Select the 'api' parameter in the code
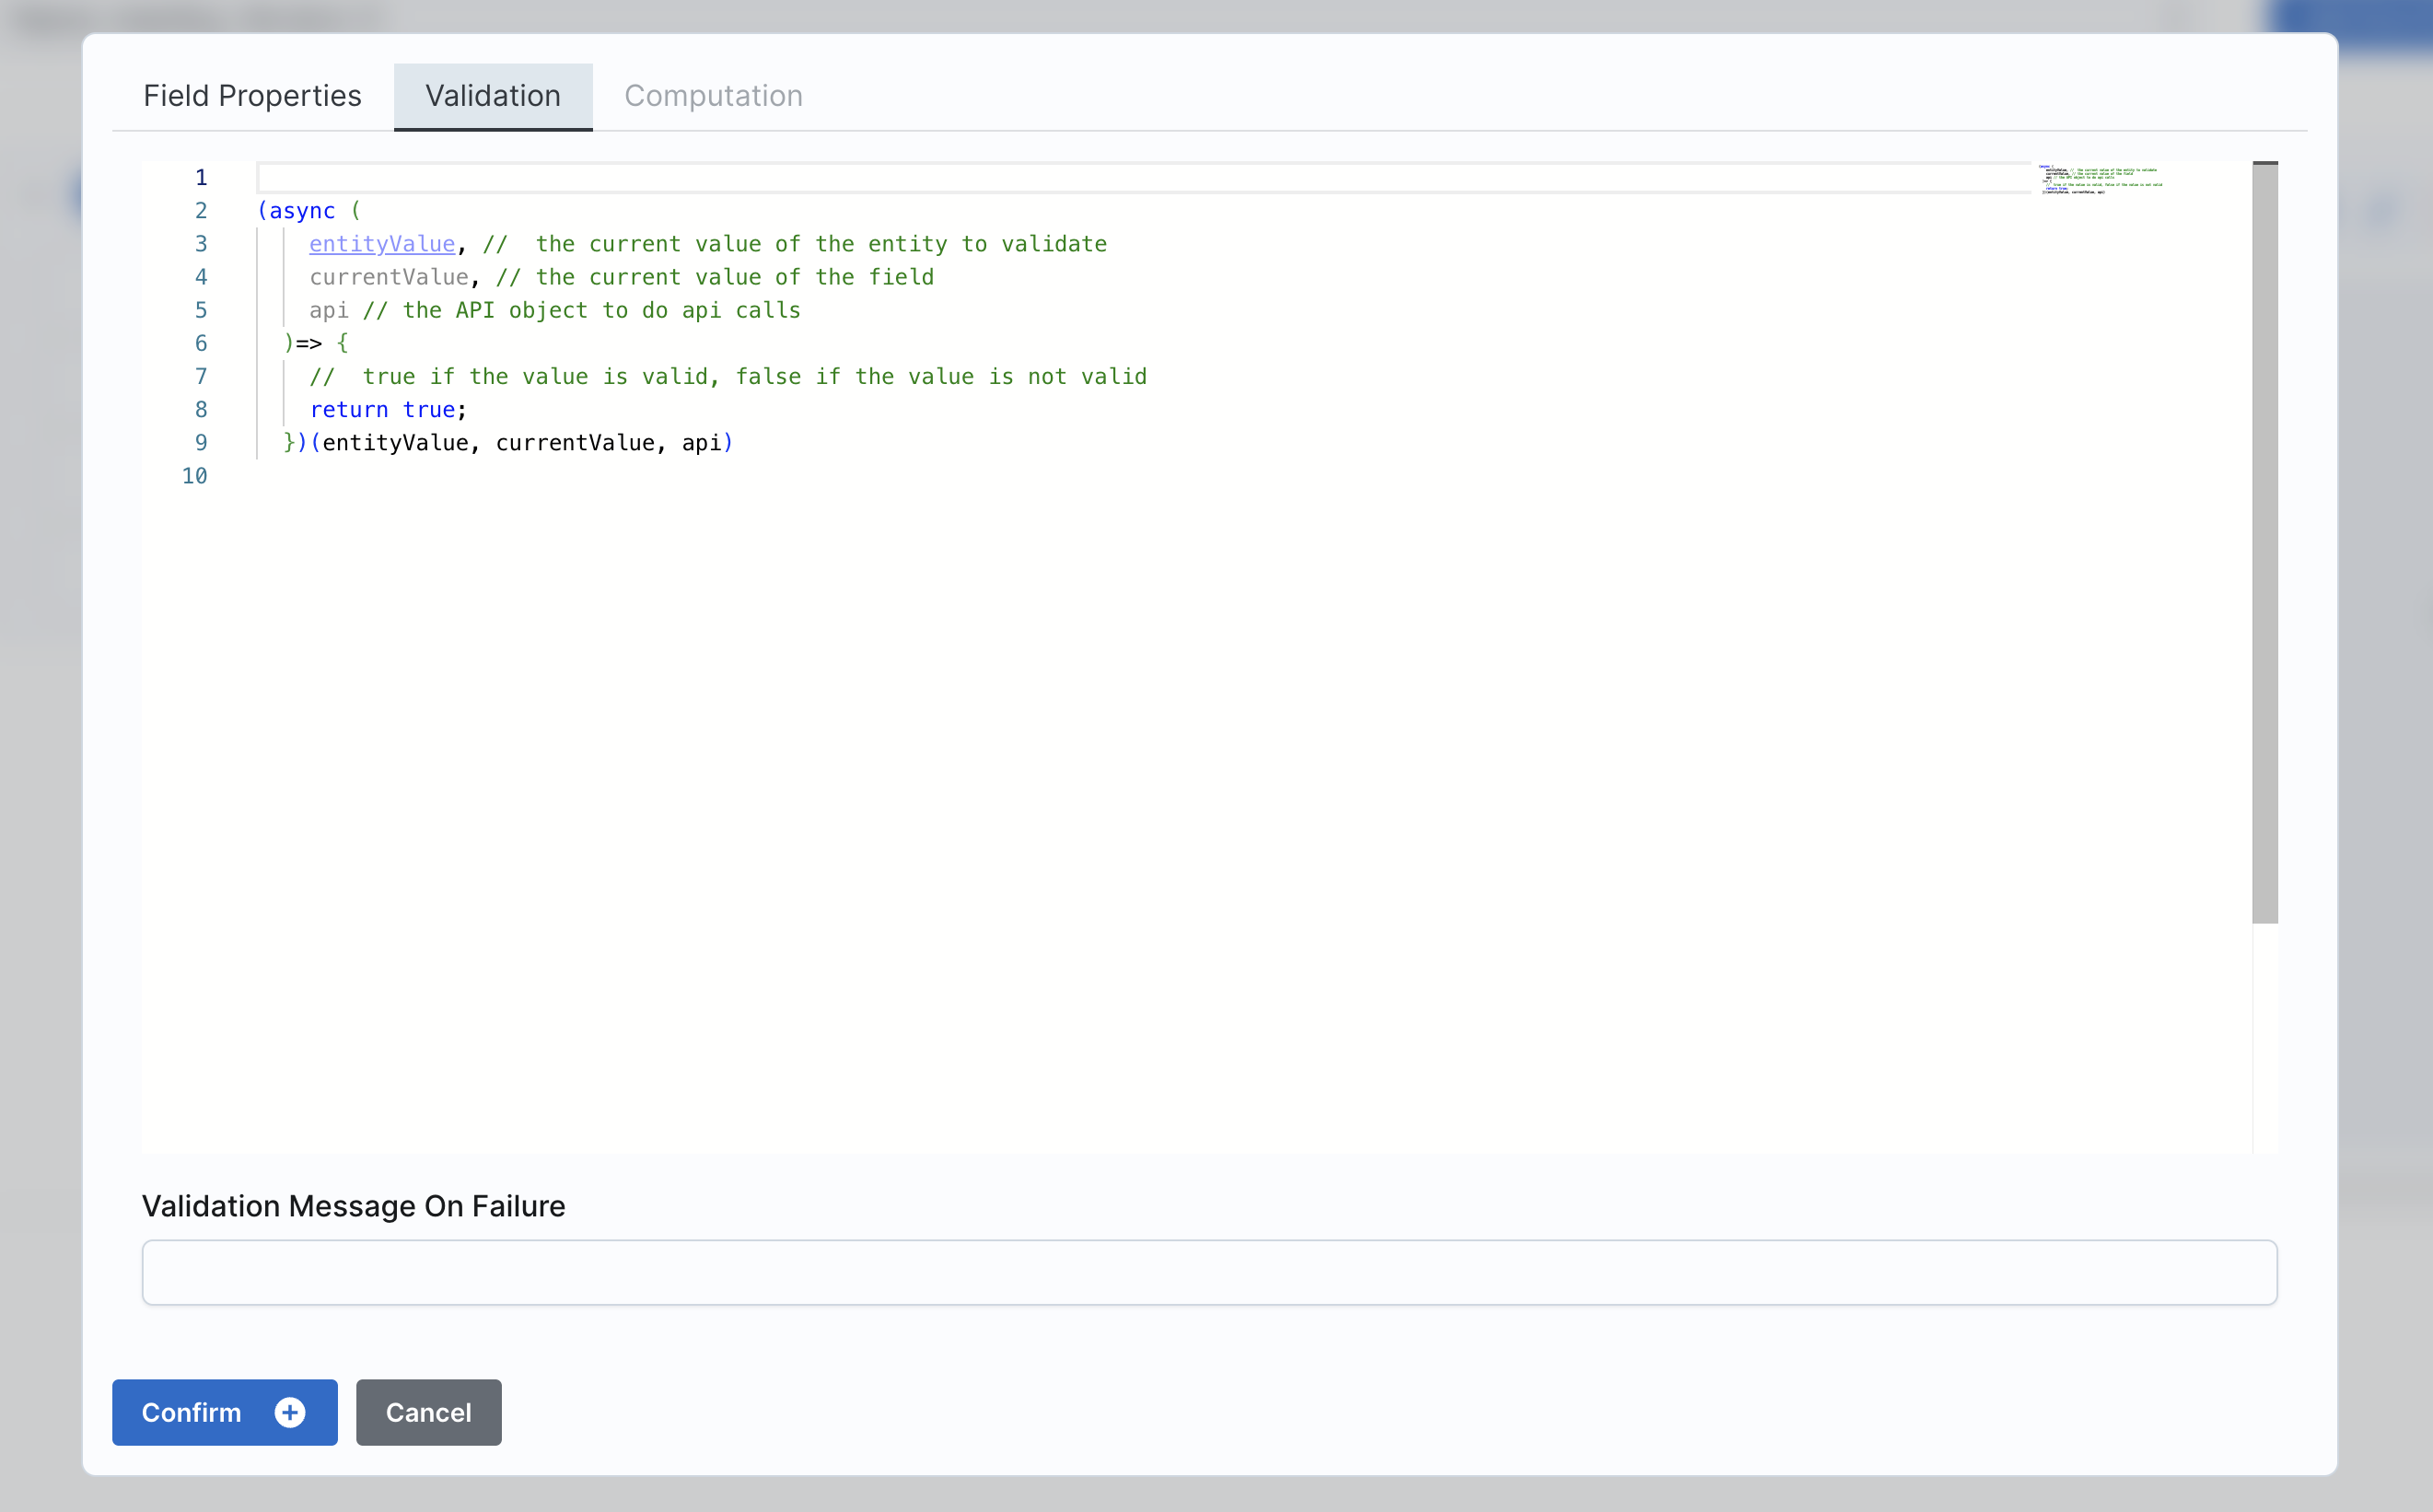This screenshot has height=1512, width=2433. [329, 310]
